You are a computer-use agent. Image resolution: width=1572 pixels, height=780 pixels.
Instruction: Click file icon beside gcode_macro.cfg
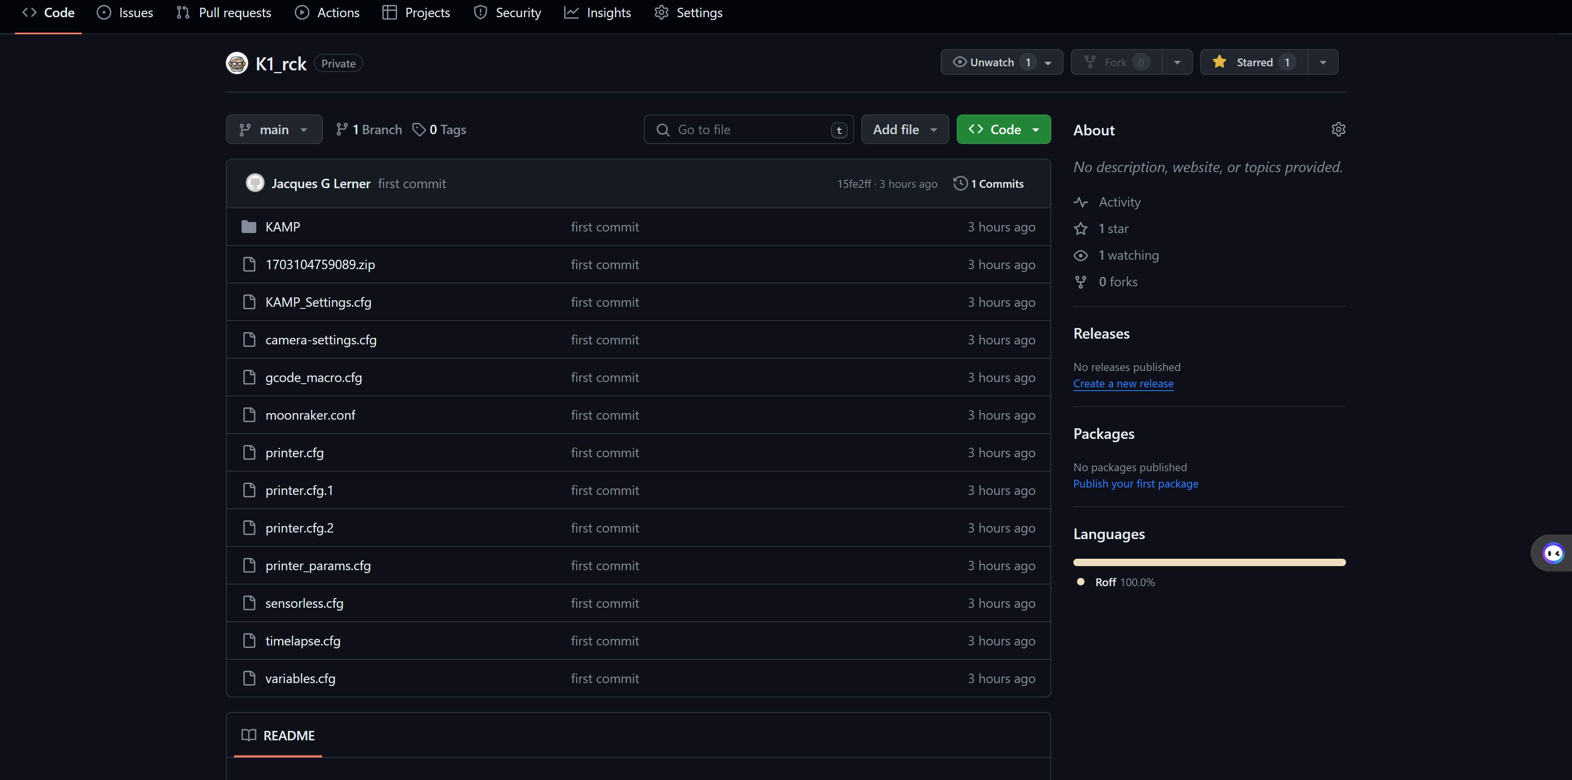pyautogui.click(x=249, y=377)
